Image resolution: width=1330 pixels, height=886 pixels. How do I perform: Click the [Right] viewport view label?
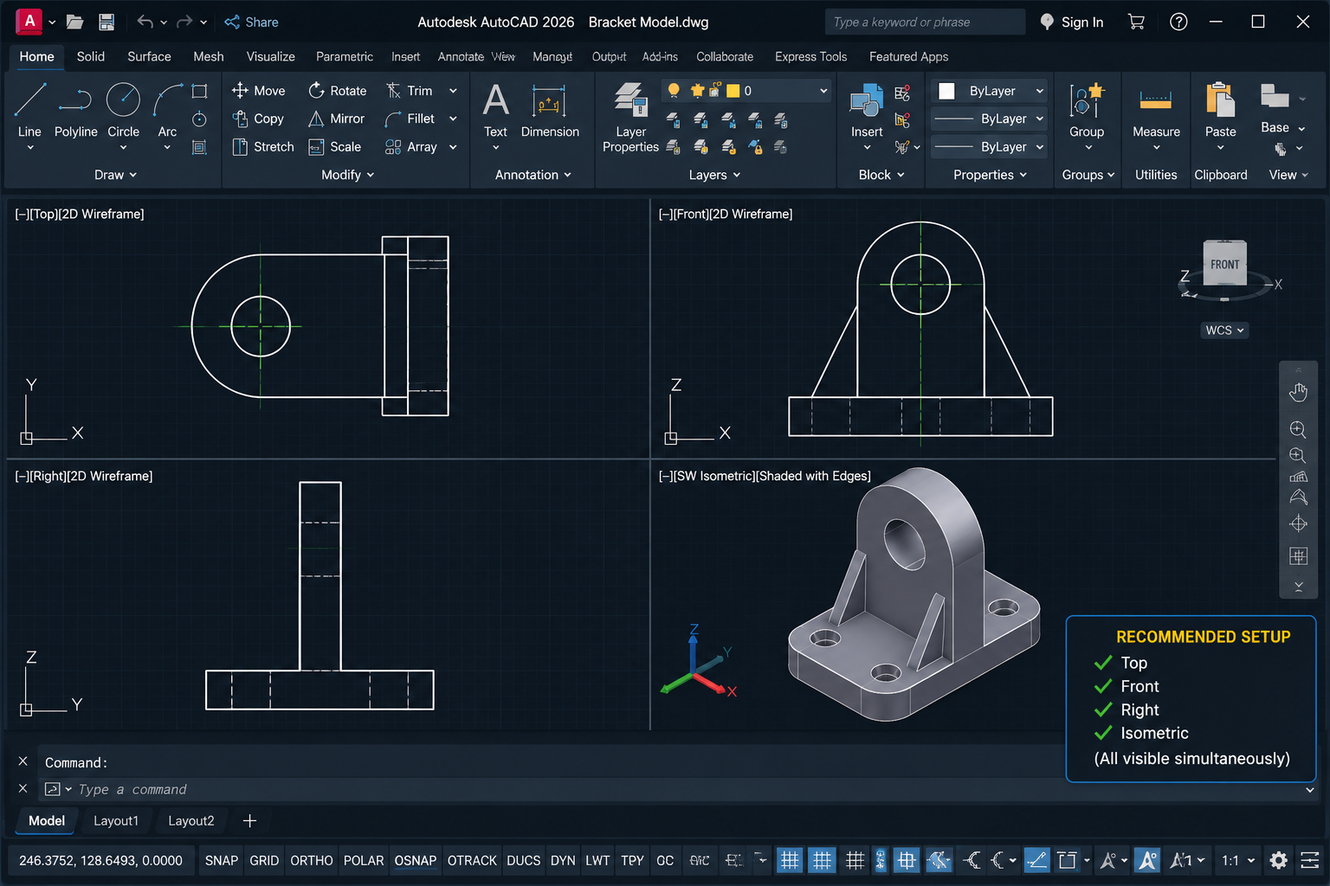(x=48, y=476)
